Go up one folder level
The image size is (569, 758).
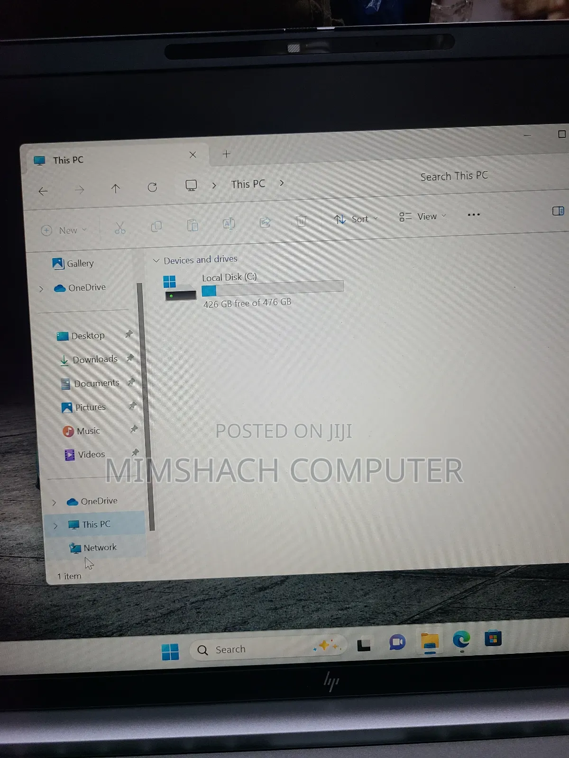[x=115, y=189]
